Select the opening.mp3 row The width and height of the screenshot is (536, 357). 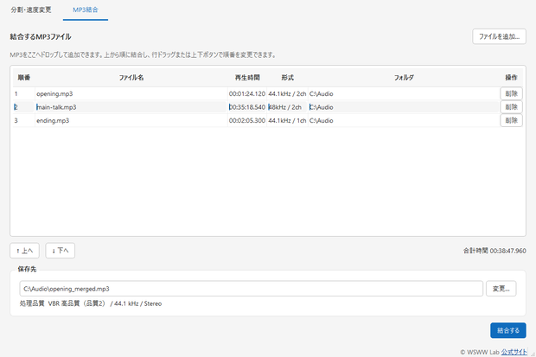click(x=257, y=93)
